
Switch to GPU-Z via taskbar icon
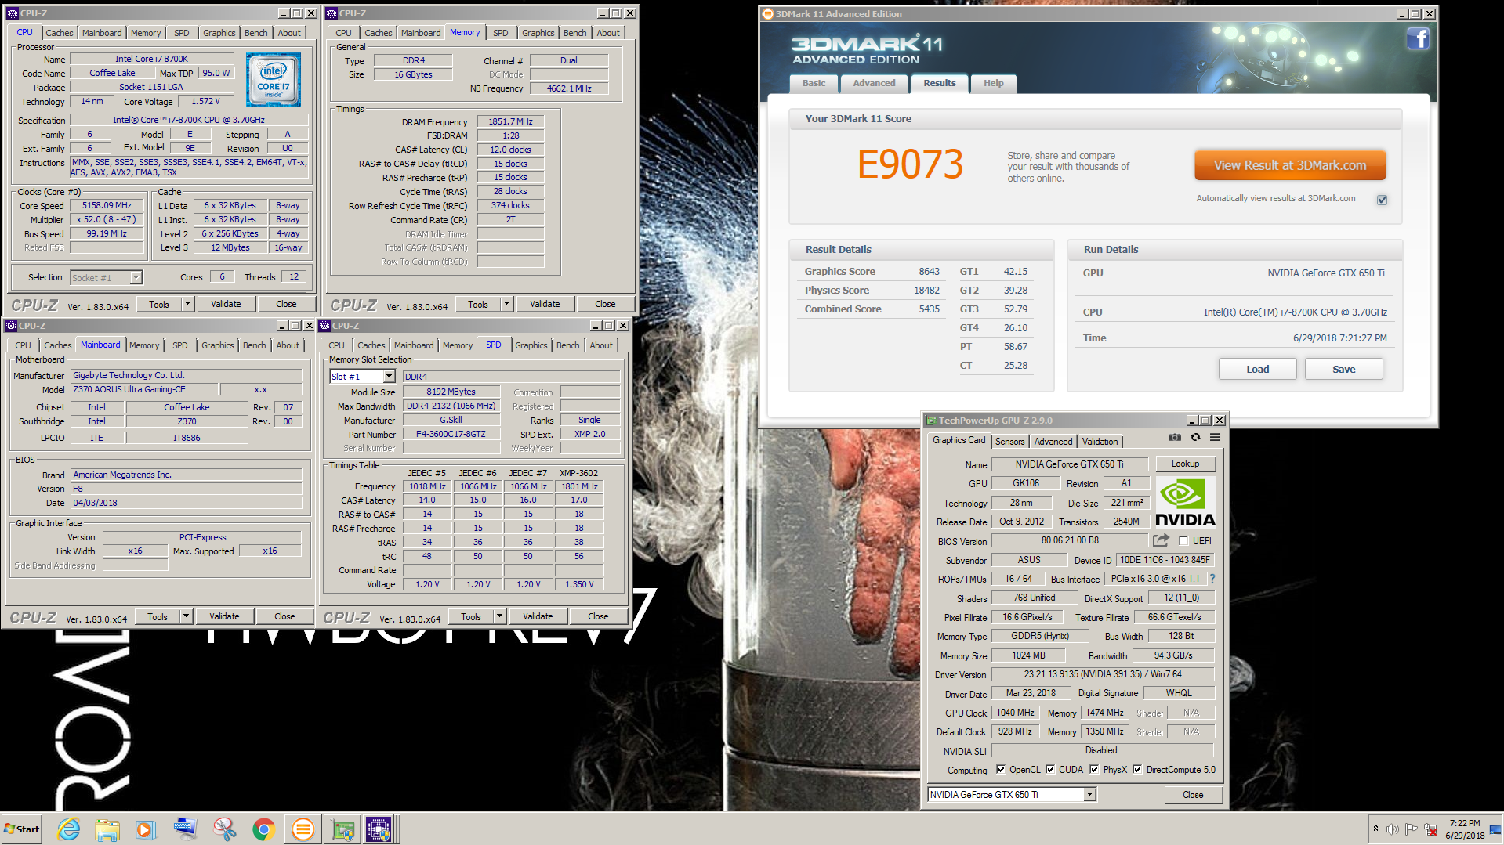(x=342, y=829)
